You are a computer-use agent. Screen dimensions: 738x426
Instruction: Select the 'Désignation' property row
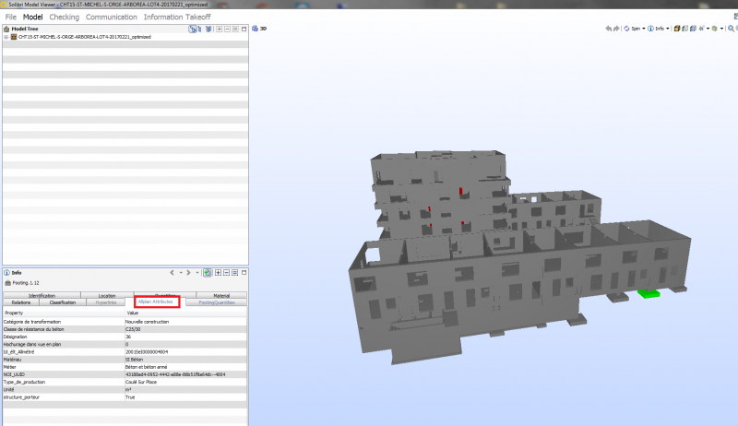pos(125,337)
